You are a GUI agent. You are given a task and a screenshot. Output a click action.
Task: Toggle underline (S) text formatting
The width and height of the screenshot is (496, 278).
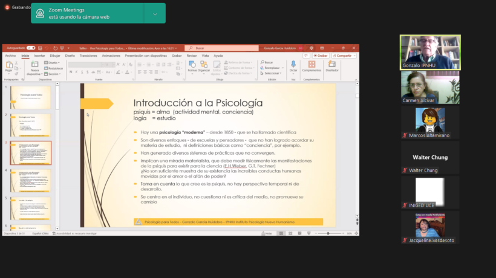click(x=82, y=71)
